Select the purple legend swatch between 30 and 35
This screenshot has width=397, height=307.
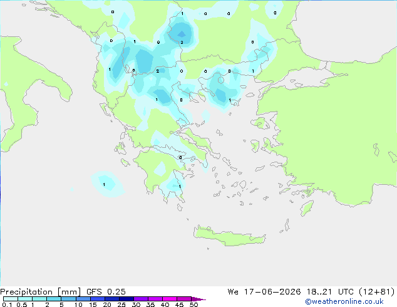(141, 299)
